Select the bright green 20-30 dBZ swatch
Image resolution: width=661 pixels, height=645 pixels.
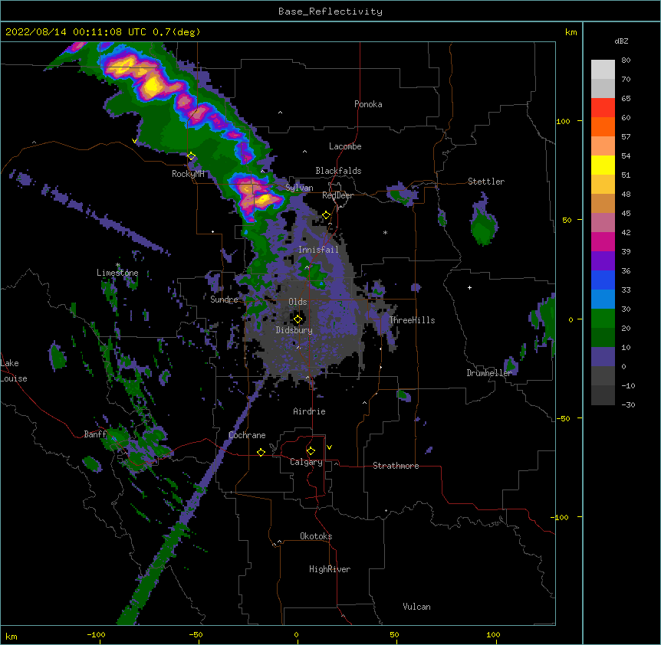click(603, 319)
